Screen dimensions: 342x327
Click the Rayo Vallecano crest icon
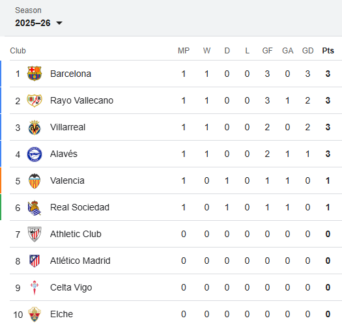coord(35,100)
